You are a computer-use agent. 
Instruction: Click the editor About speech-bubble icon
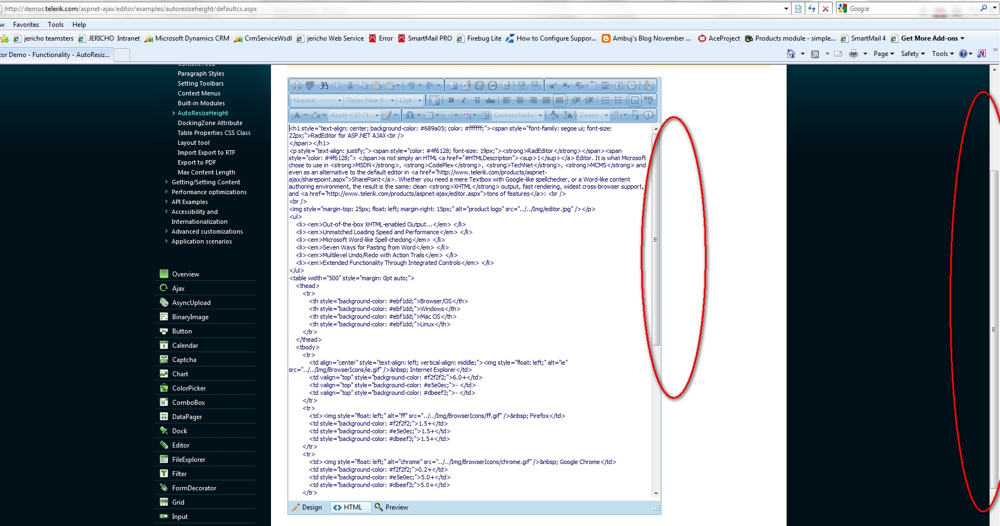coord(648,115)
